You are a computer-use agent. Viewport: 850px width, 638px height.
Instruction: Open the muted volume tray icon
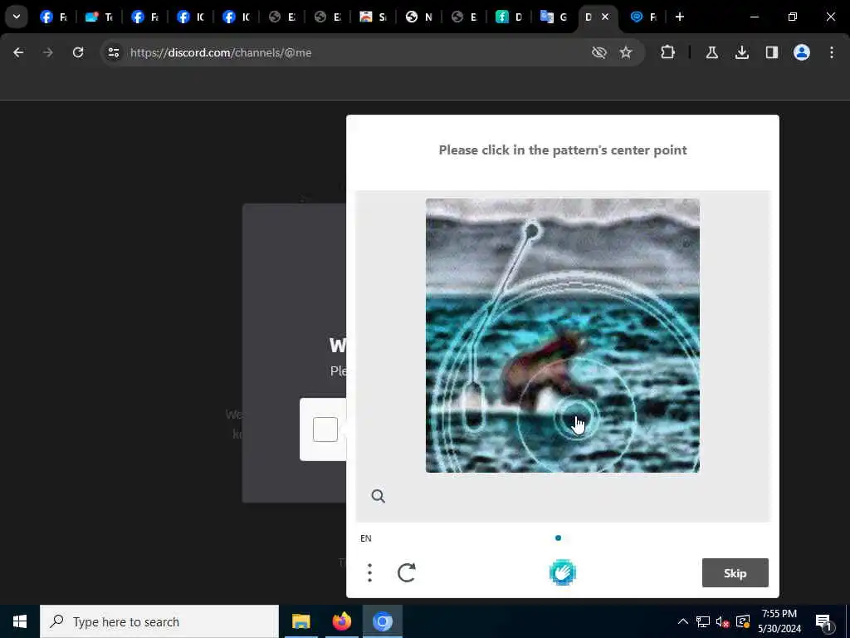click(x=722, y=621)
